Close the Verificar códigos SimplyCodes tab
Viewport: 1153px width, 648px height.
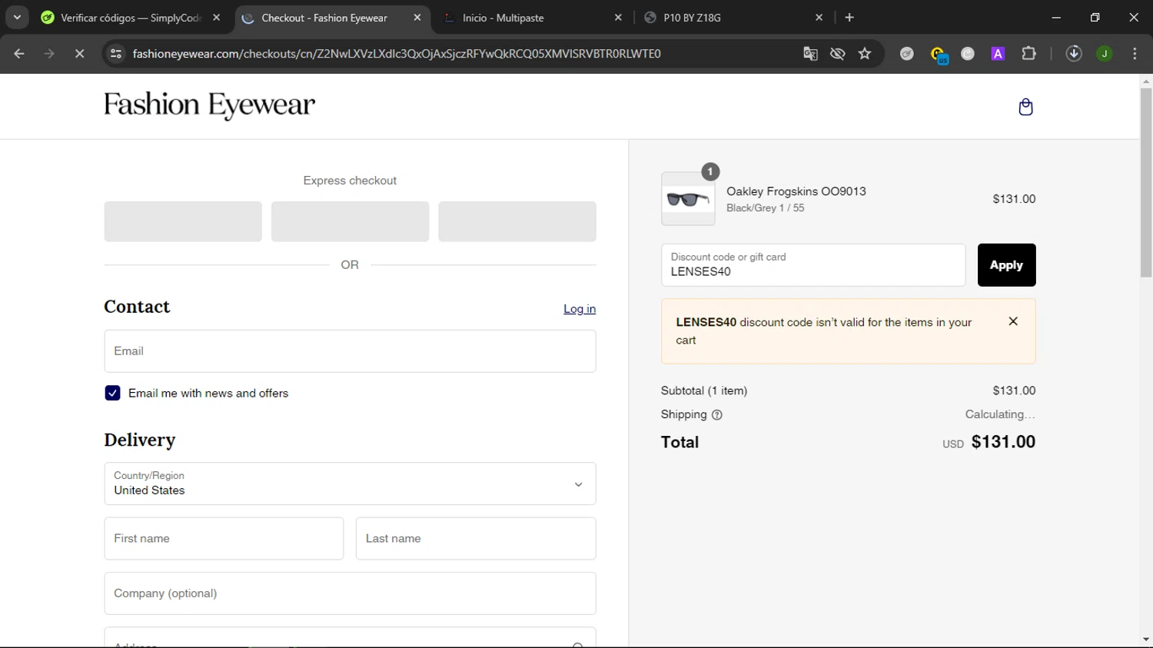216,17
